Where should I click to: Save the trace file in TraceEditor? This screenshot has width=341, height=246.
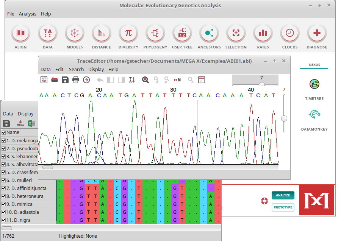65,80
